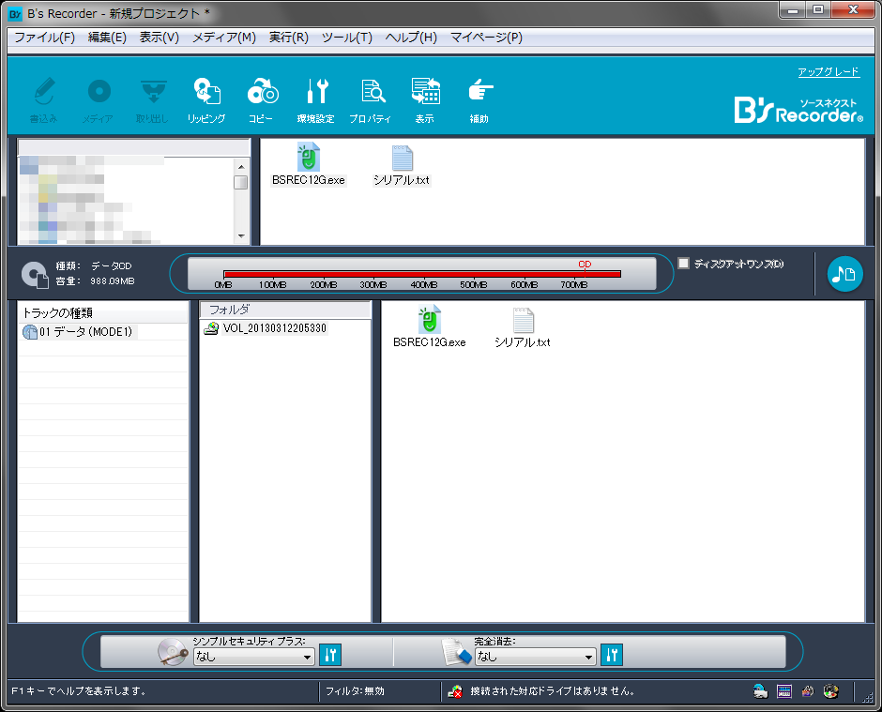882x712 pixels.
Task: Open the リッピング (Ripping) tool
Action: (x=206, y=100)
